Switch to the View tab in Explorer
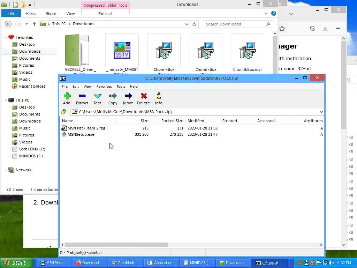357x268 pixels. (x=70, y=14)
